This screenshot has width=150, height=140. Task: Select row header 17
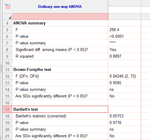(7, 110)
